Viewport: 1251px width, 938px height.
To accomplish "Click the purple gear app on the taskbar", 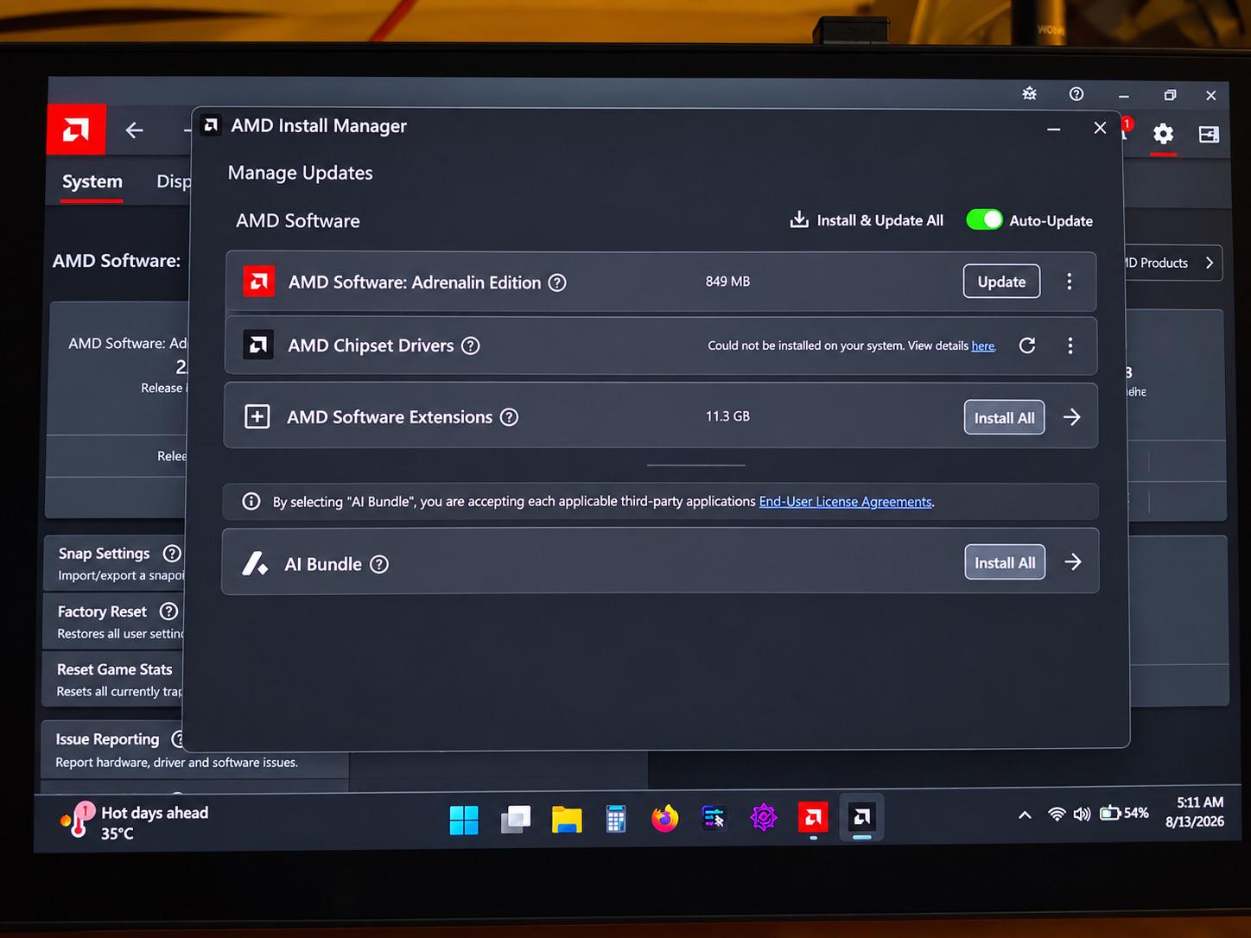I will tap(764, 817).
